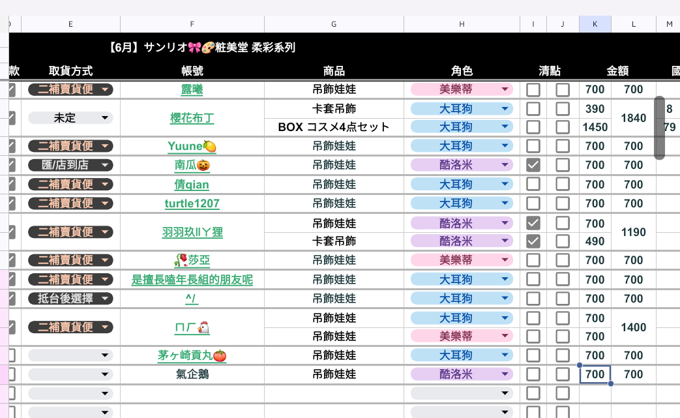Click the lemon emoji link Yuune
Screen dimensions: 680x418
(x=192, y=146)
